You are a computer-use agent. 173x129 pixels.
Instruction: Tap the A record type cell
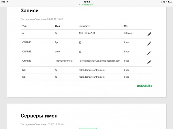[x=23, y=33]
